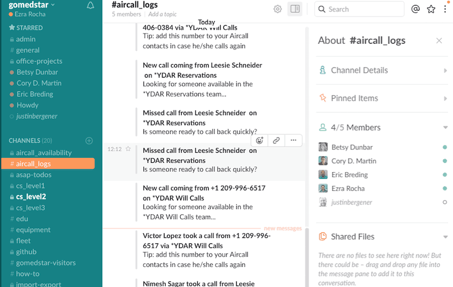Open the 5 members list link

click(127, 14)
